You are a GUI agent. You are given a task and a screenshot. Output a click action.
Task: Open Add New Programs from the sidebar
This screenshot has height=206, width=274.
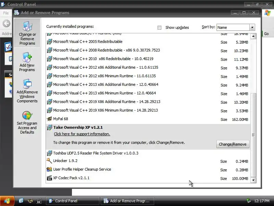(27, 62)
